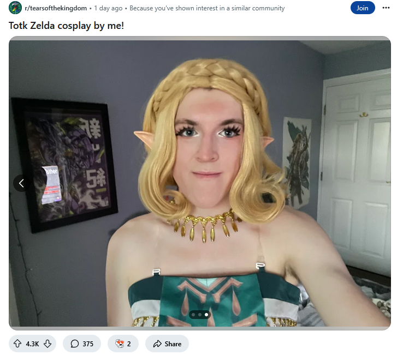403x361 pixels.
Task: Select the second gallery page dot
Action: coord(200,315)
